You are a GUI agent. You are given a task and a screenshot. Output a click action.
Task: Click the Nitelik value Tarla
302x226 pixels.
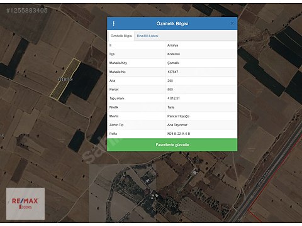tap(171, 107)
